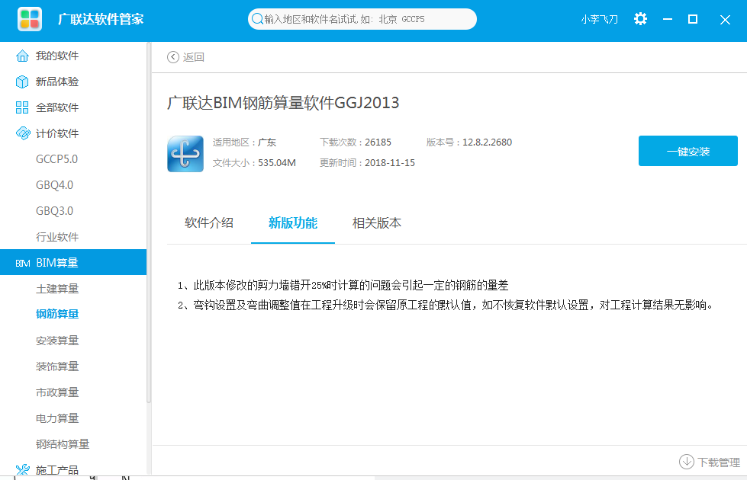Click update date 2018-11-15

click(390, 163)
